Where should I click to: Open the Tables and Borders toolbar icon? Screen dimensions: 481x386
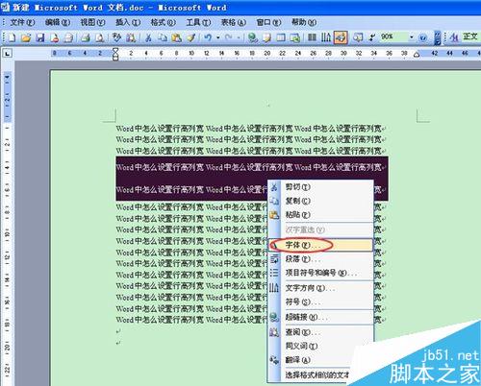tap(266, 37)
